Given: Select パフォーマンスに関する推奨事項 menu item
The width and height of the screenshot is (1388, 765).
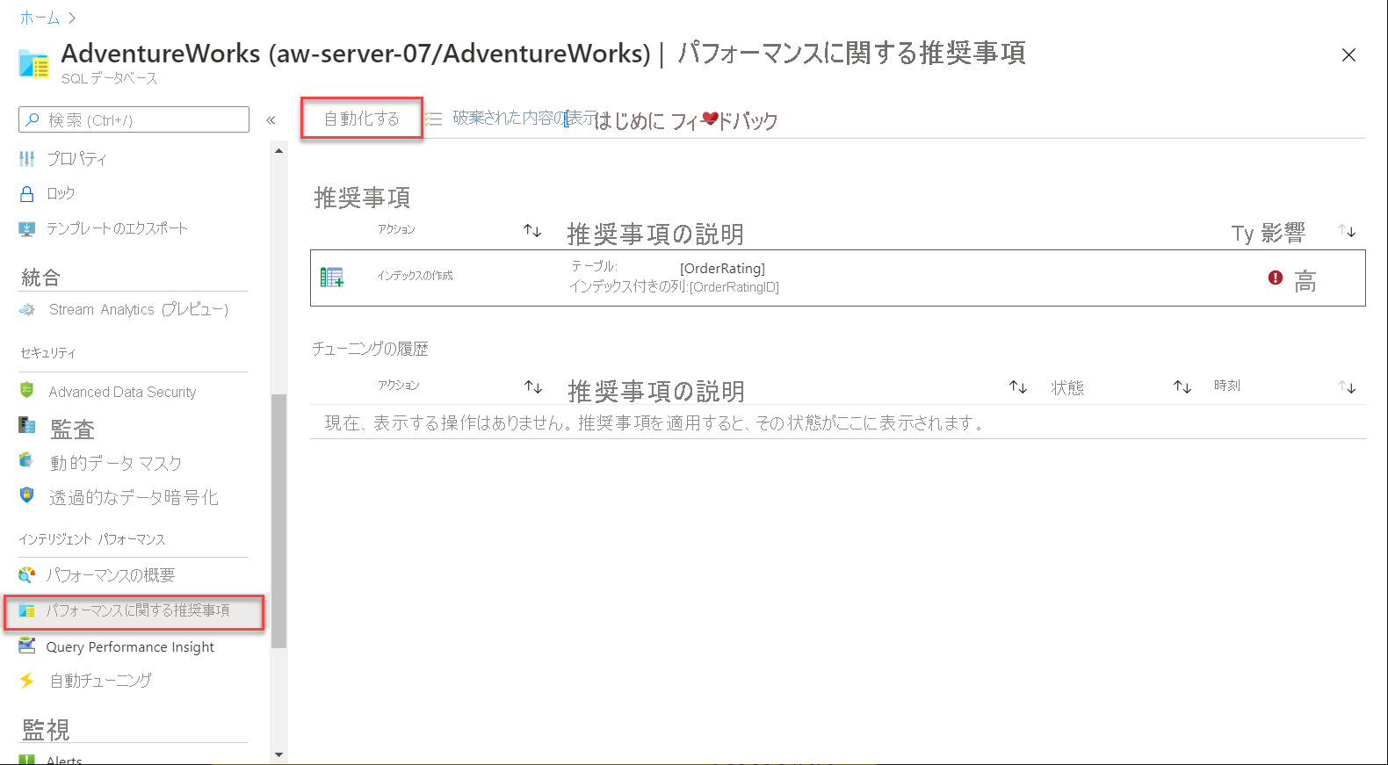Looking at the screenshot, I should point(134,611).
